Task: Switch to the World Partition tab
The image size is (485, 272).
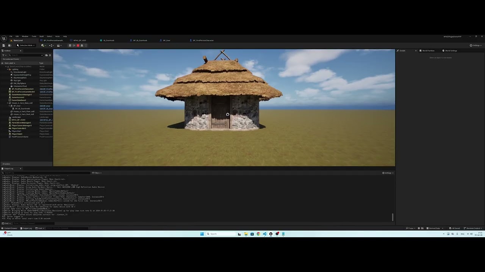Action: [x=428, y=51]
